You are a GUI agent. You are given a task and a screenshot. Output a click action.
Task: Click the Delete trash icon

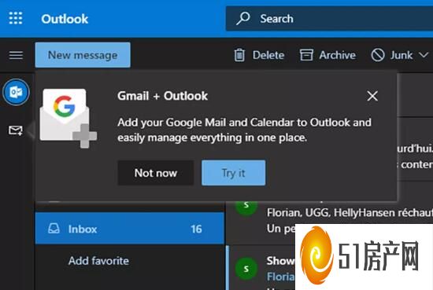click(239, 55)
